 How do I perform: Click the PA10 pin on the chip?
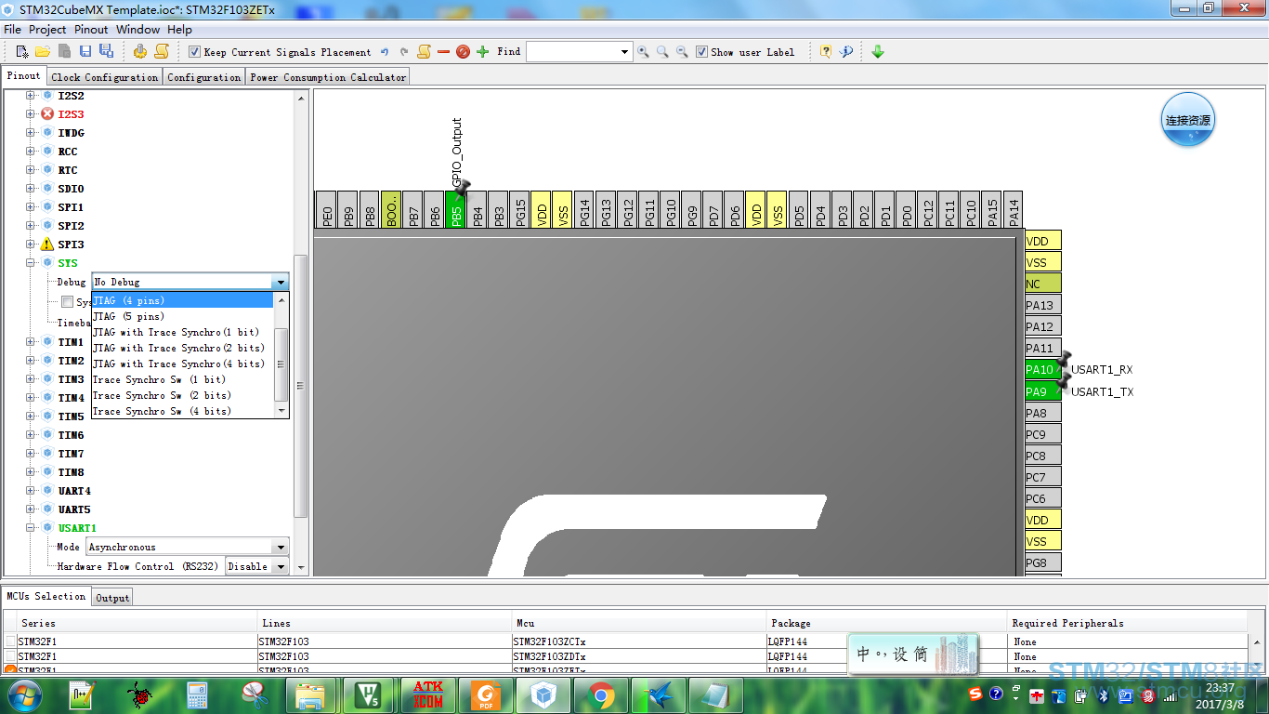(x=1042, y=370)
